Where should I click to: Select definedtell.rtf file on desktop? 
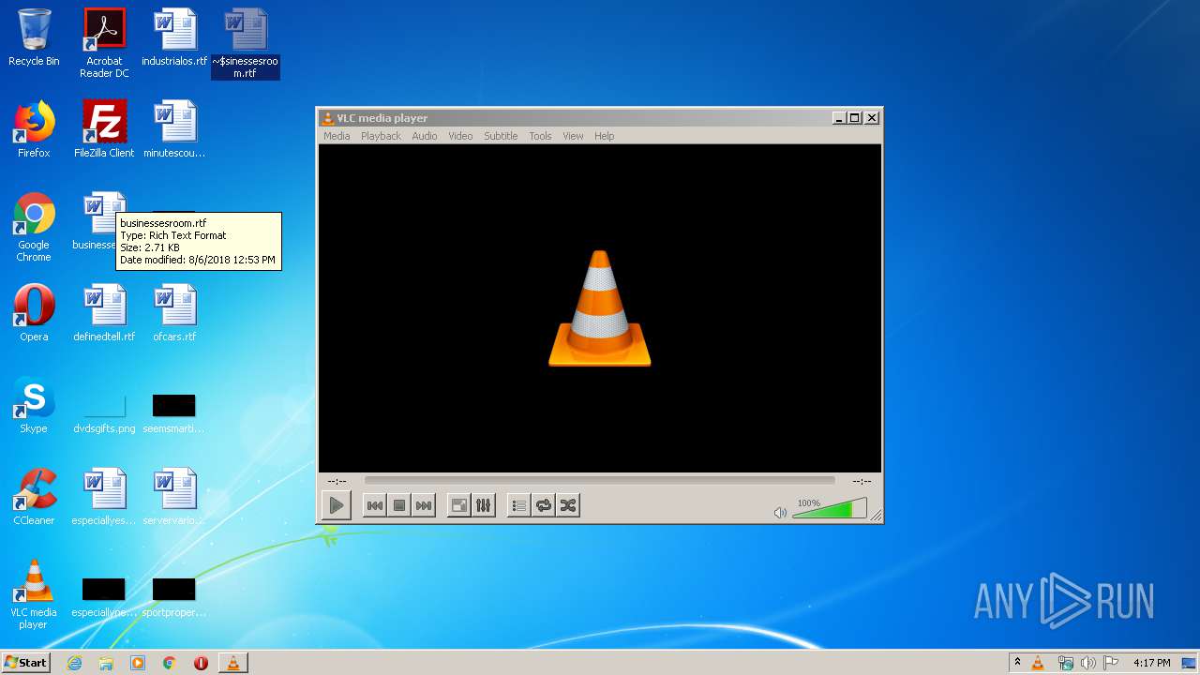click(x=104, y=313)
